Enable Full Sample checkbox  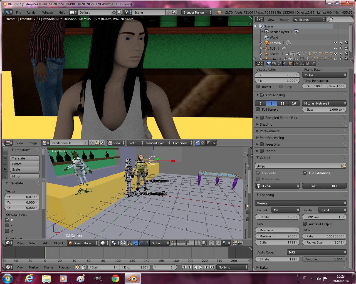point(258,110)
